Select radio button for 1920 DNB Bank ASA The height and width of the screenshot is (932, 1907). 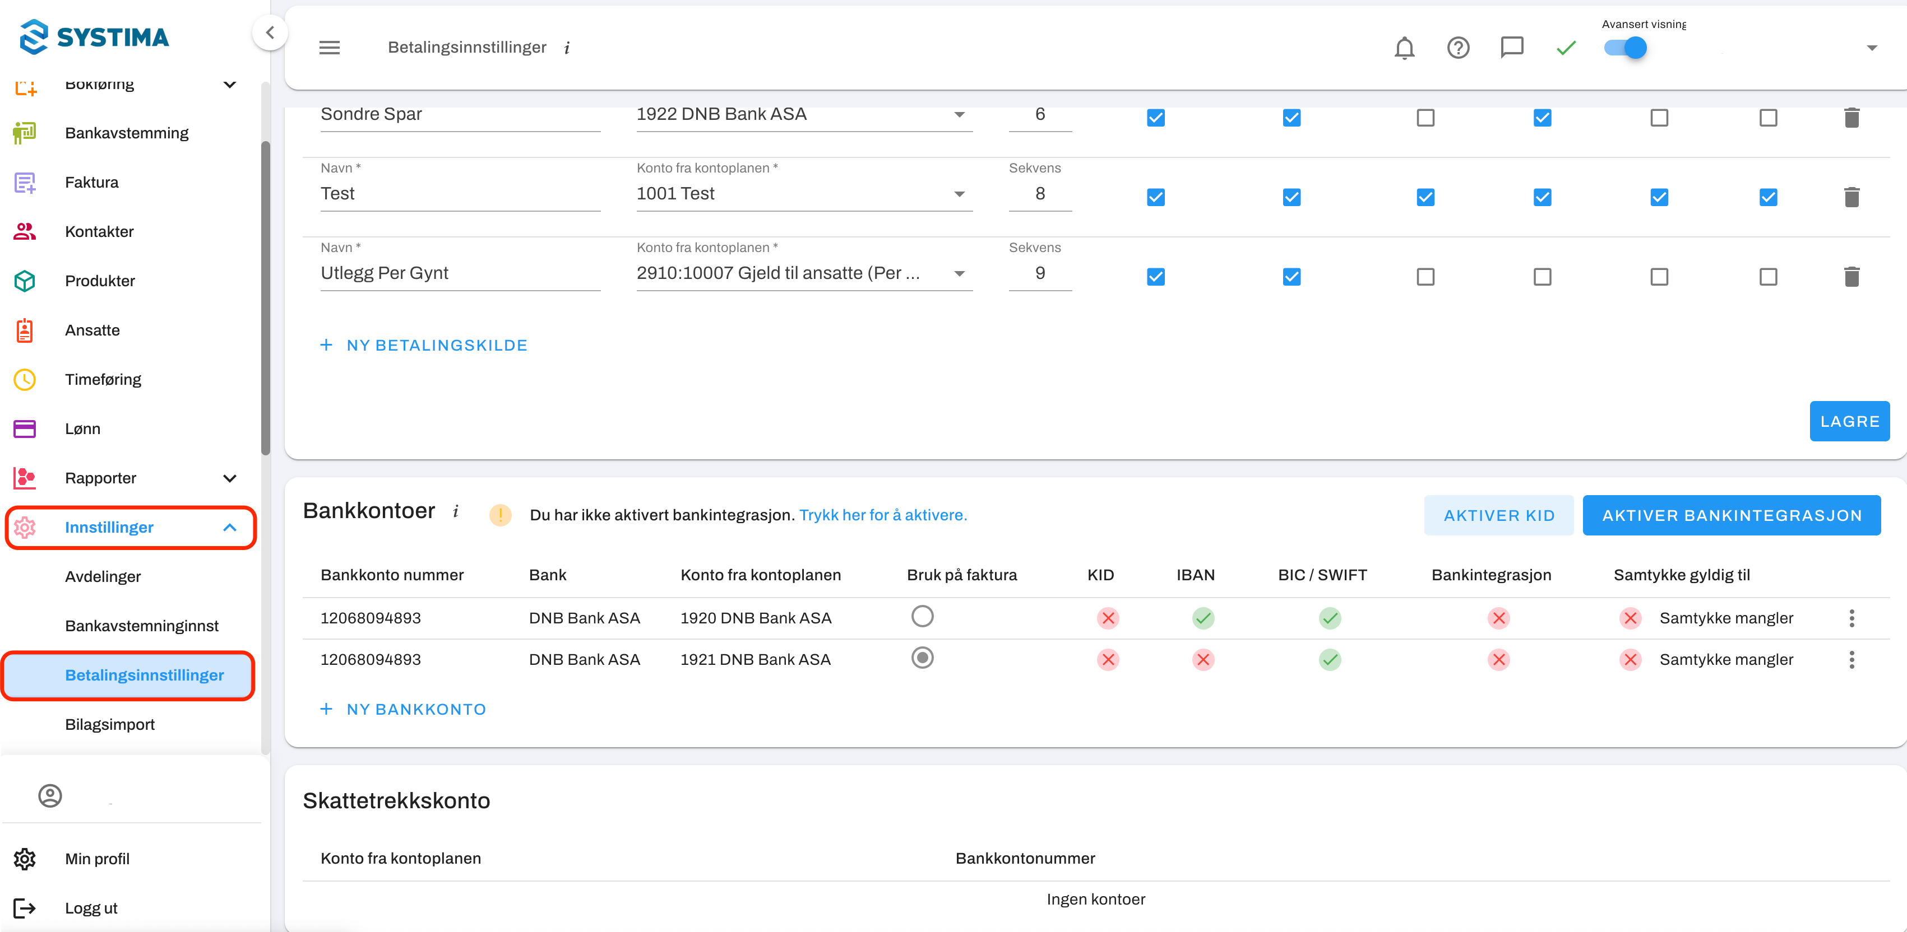922,616
